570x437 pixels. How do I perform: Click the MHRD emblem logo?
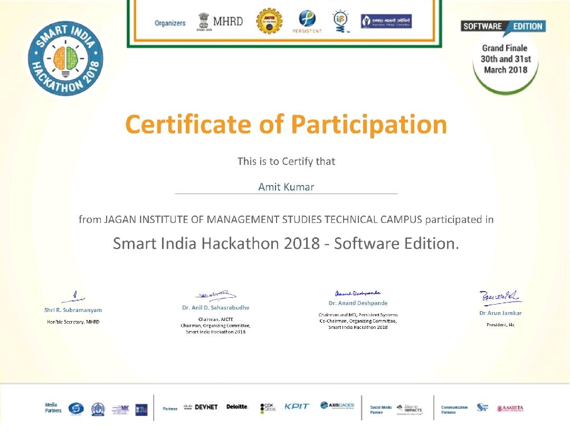tap(220, 22)
